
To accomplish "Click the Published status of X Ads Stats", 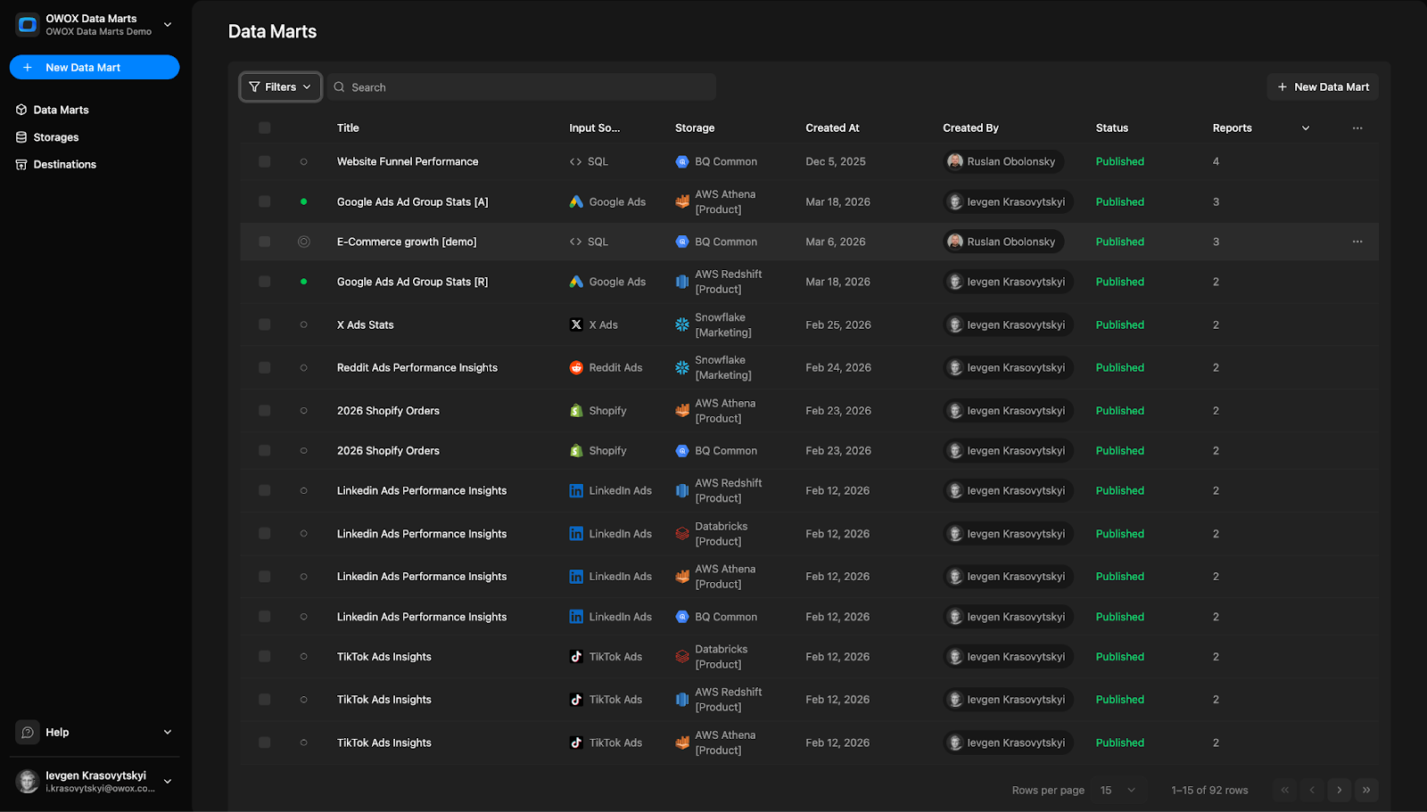I will point(1120,324).
